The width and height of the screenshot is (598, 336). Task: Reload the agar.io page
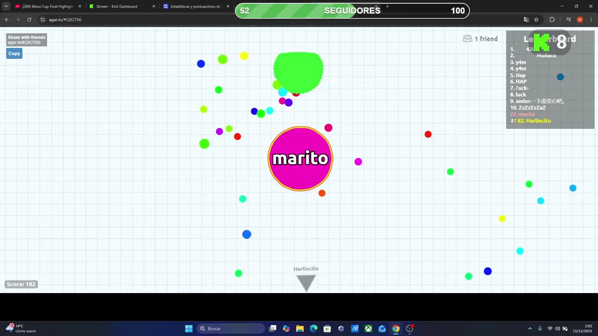click(x=29, y=20)
